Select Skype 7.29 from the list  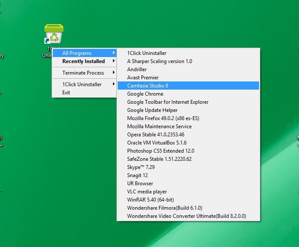pos(140,167)
